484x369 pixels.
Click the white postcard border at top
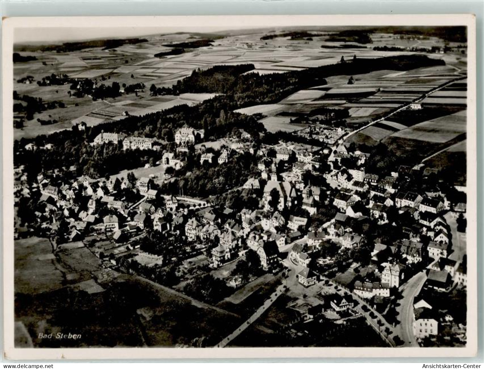tap(242, 21)
